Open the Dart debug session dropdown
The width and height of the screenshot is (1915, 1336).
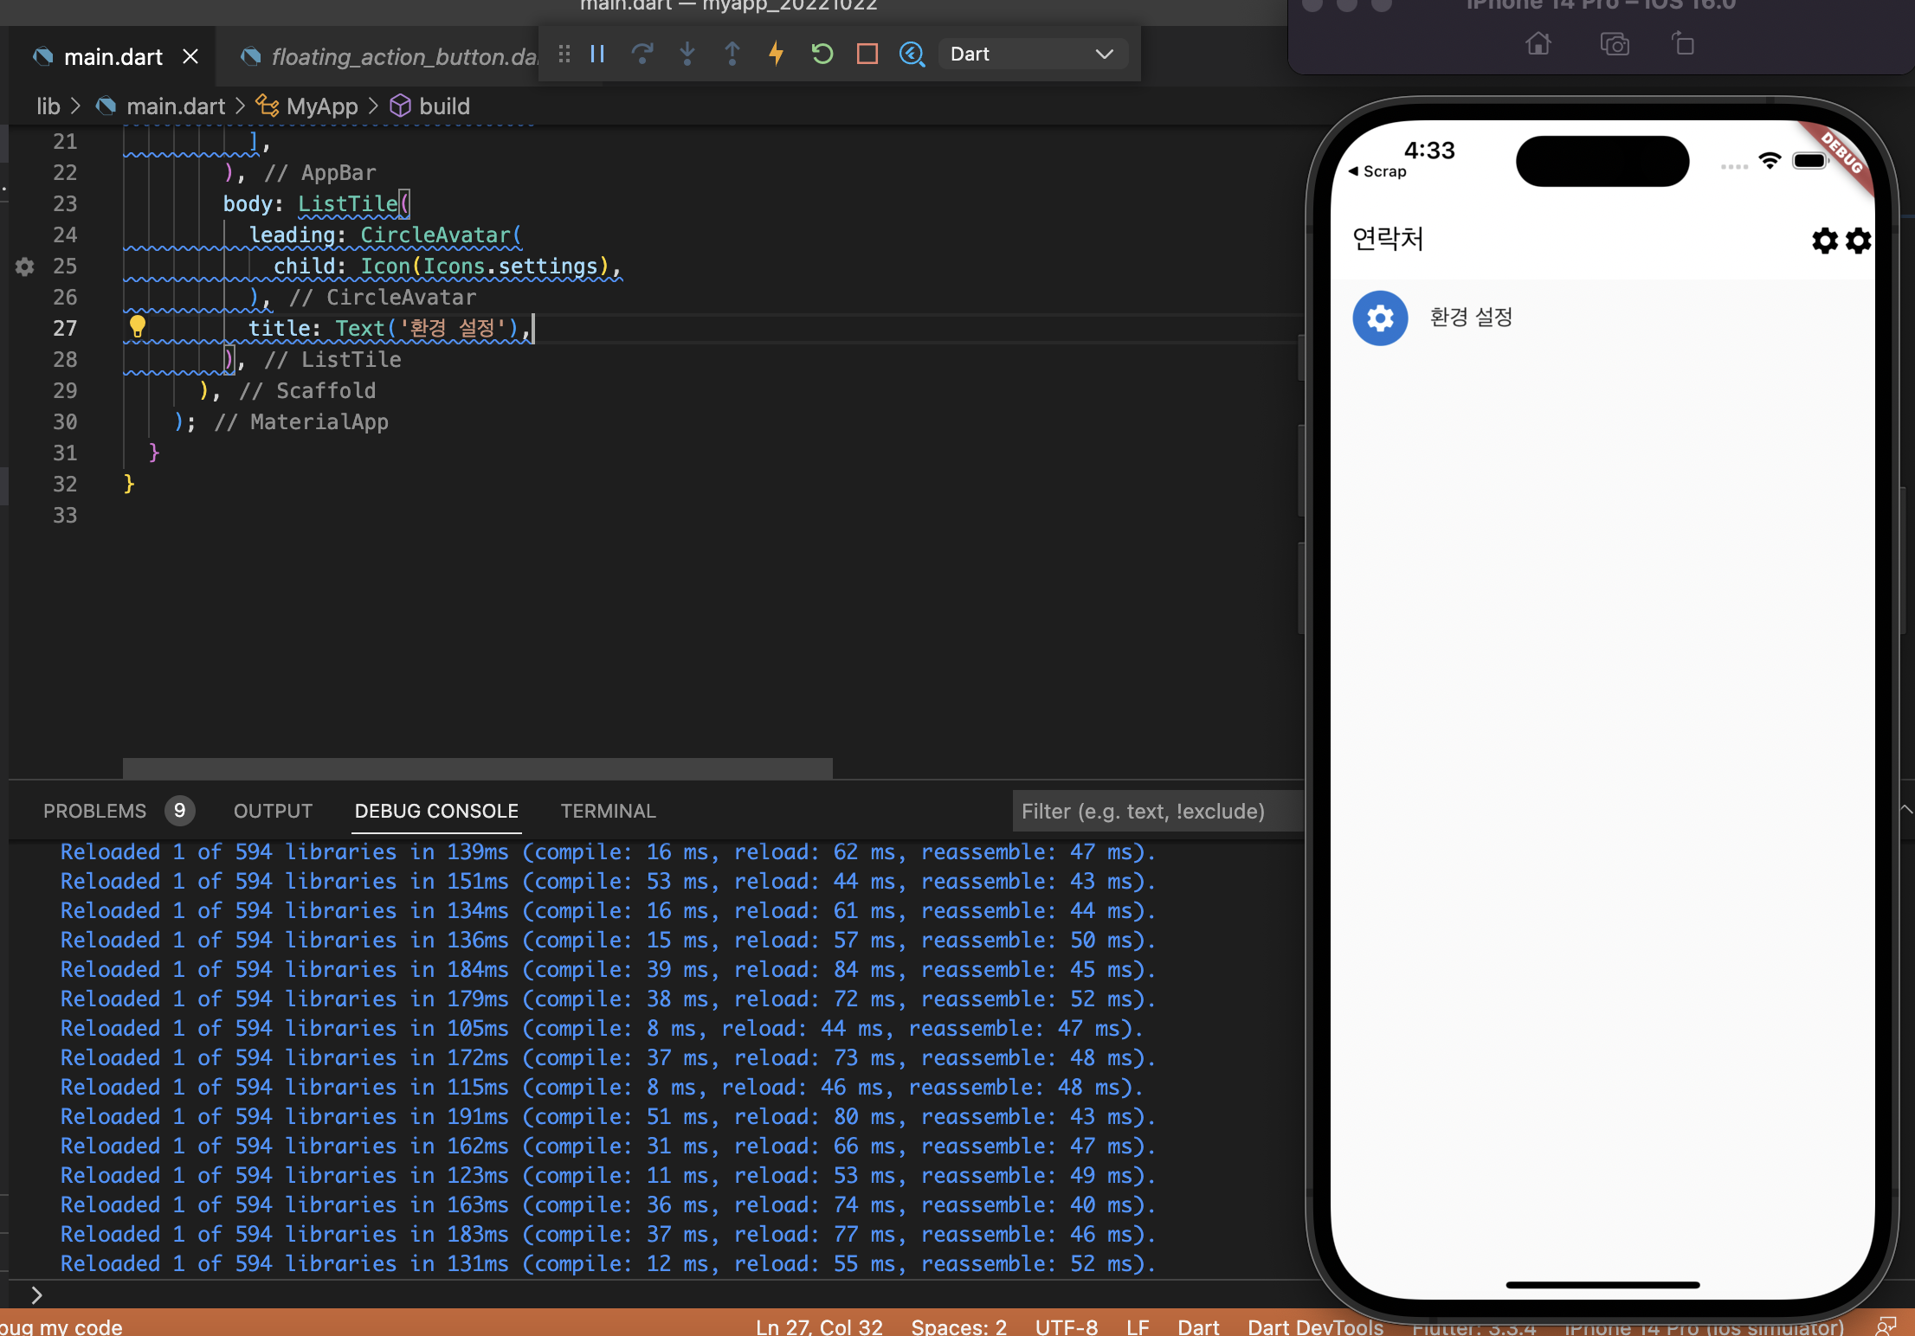click(x=1031, y=54)
